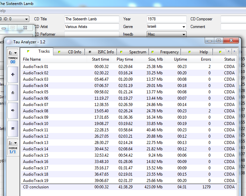Click the right arrow play button in sidebar

tap(13, 110)
